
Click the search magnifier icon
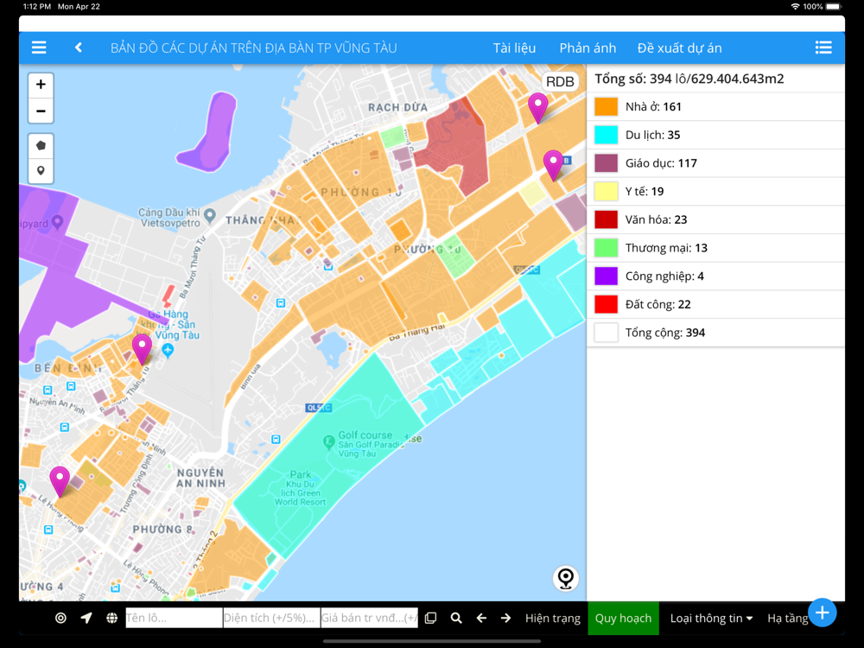coord(456,619)
